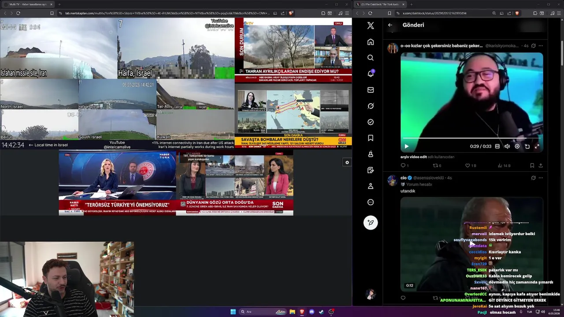Go to Home in X sidebar
Screen dimensions: 564x317
371,42
